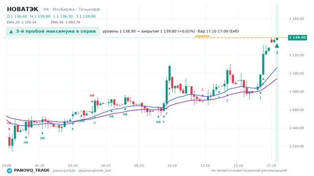Screen dimensions: 314x176
Task: Click the Telegram logo beside PANOVQ_TRADE
Action: click(x=9, y=171)
